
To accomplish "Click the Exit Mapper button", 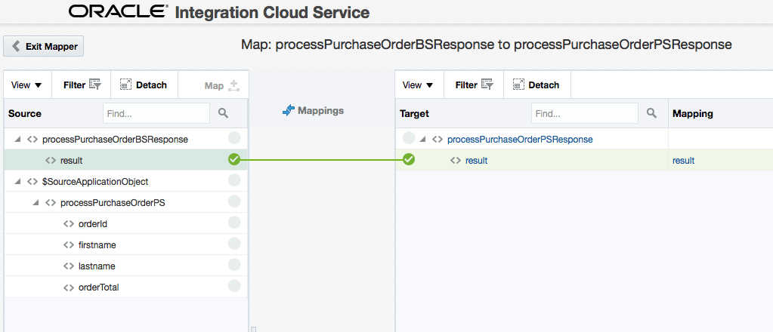I will [44, 46].
